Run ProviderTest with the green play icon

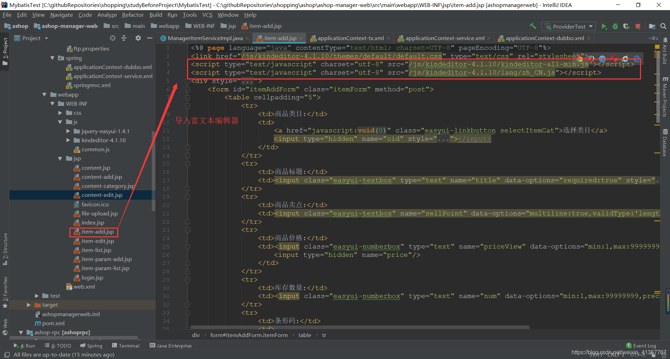[x=604, y=26]
